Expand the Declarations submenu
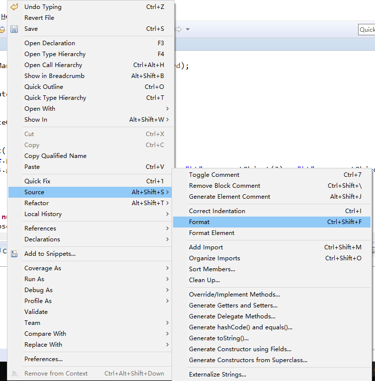Image resolution: width=375 pixels, height=381 pixels. (91, 239)
